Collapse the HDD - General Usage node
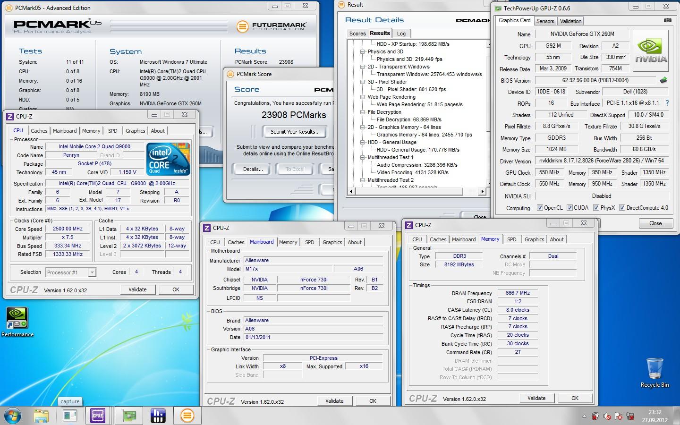680x425 pixels. click(x=362, y=142)
